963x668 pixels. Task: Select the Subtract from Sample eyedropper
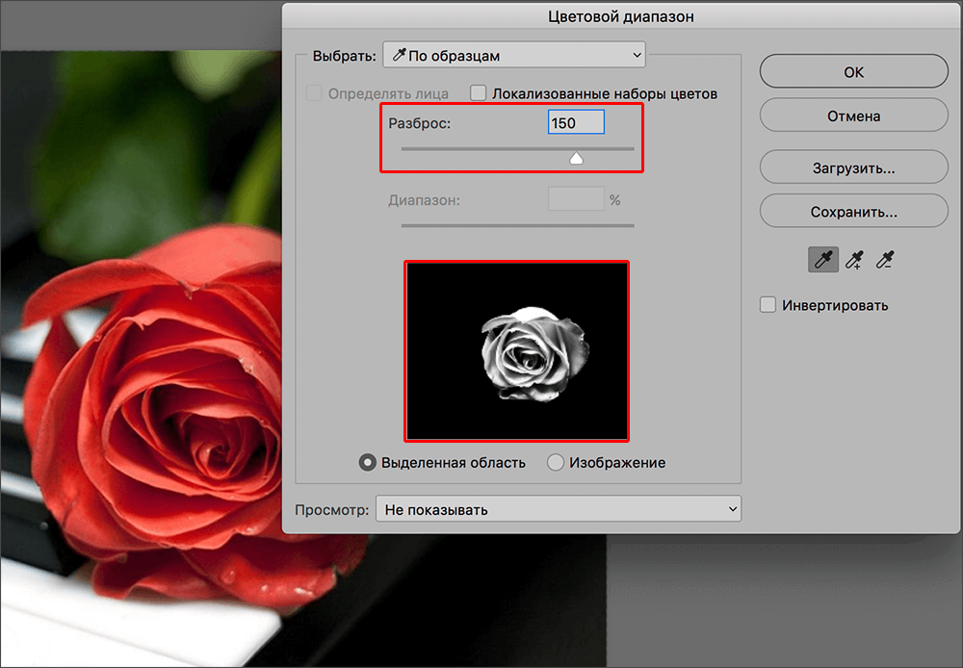tap(885, 259)
